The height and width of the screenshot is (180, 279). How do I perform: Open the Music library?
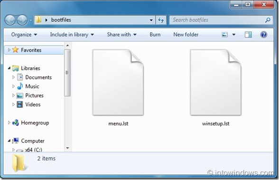click(x=32, y=86)
